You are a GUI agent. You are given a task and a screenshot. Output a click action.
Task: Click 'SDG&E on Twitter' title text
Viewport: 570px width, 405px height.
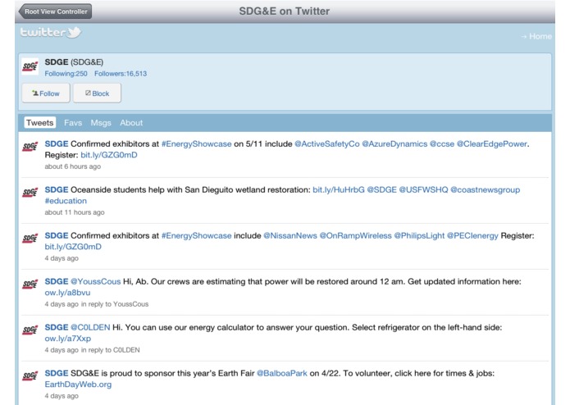(x=285, y=11)
